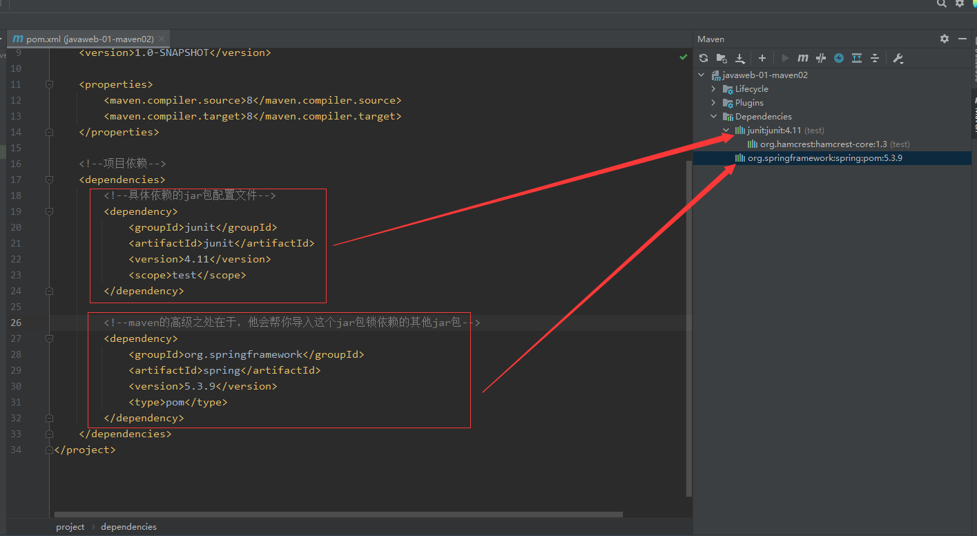Click library icon beside junit:junit:4.11
Screen dimensions: 977x536
(740, 130)
